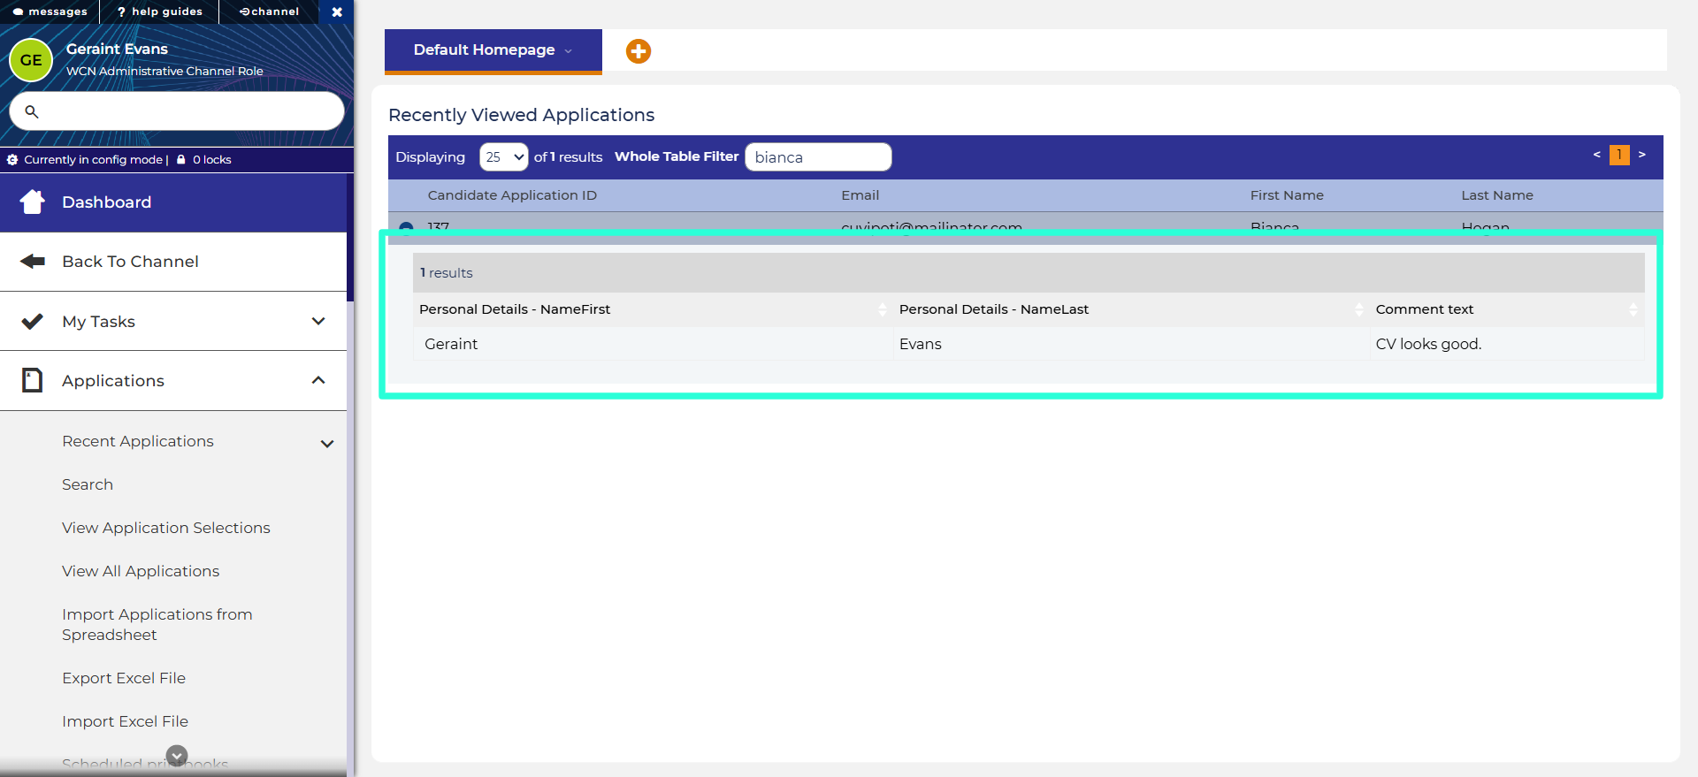1698x777 pixels.
Task: Click the Last Name column header
Action: pyautogui.click(x=1497, y=195)
